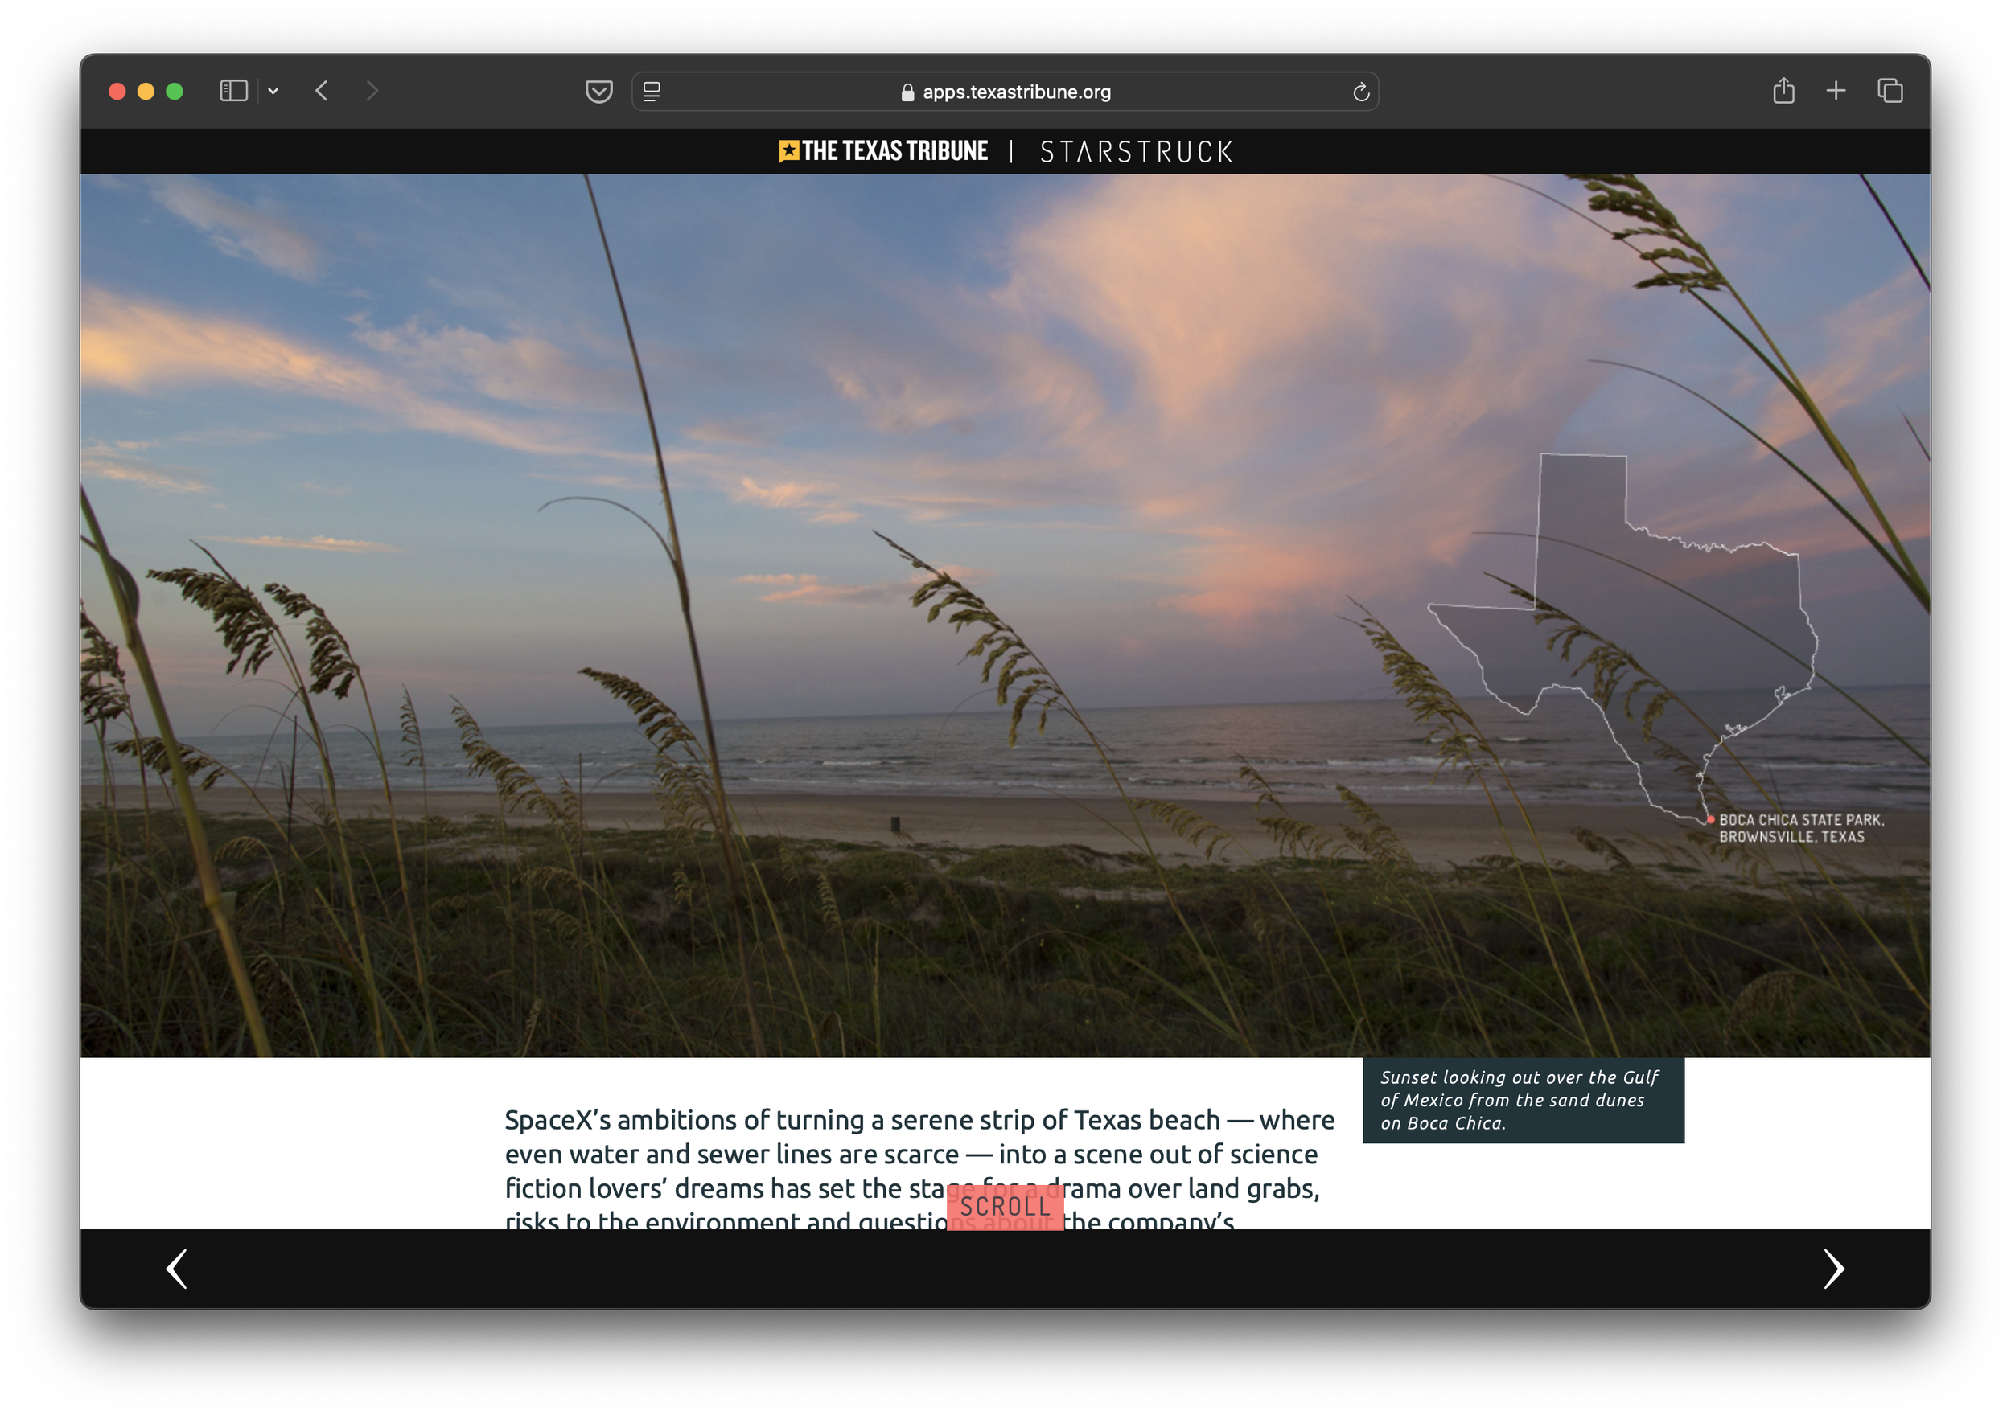Reload the page with refresh icon

click(1360, 92)
